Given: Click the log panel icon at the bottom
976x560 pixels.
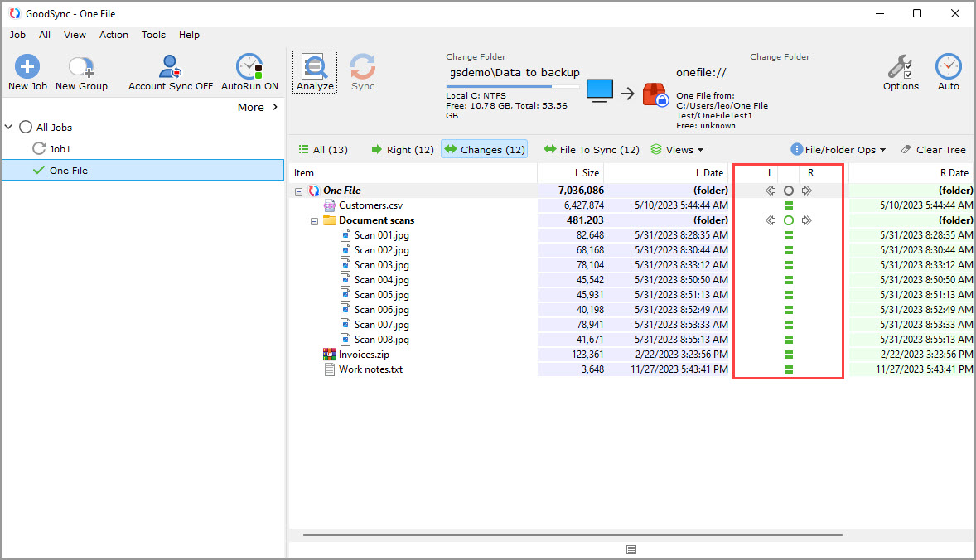Looking at the screenshot, I should [x=631, y=549].
